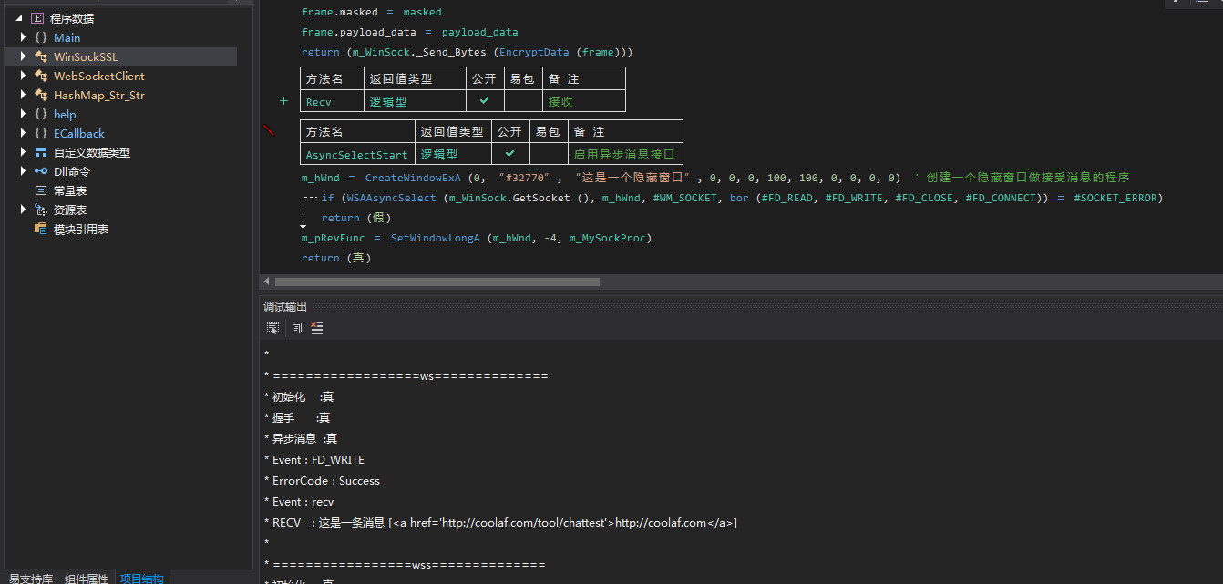Expand the Main node in project tree
Image resolution: width=1223 pixels, height=584 pixels.
click(22, 36)
